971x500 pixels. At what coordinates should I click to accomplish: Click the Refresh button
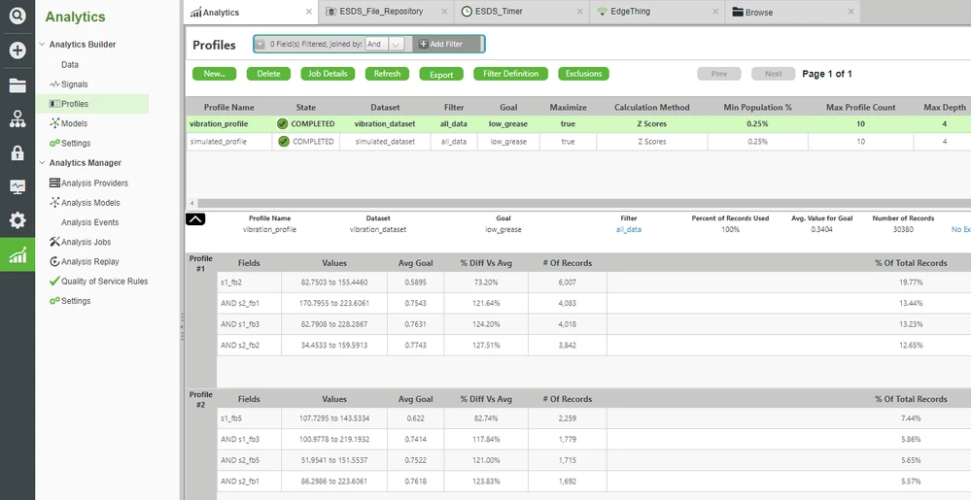point(387,74)
